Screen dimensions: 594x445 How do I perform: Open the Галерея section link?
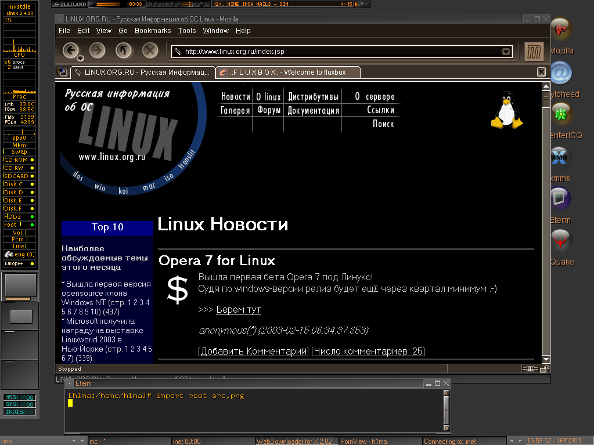click(235, 110)
